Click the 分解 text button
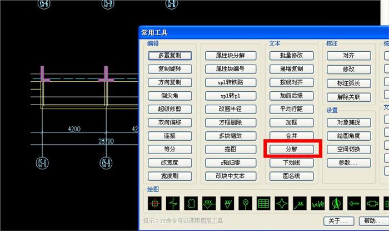This screenshot has height=231, width=389. (292, 150)
